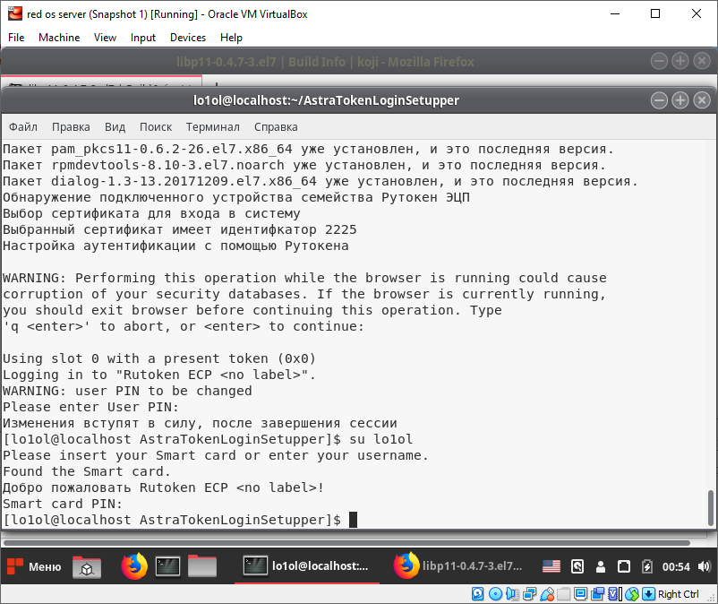Screen dimensions: 718x604
Task: Launch the package manager box icon
Action: [x=87, y=567]
